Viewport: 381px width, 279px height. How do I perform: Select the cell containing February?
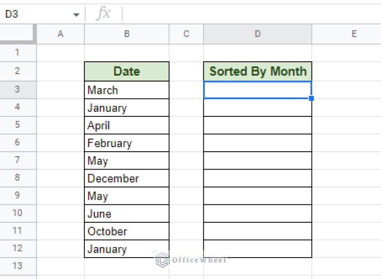[127, 143]
